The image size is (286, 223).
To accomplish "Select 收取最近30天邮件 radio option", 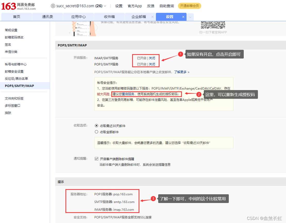I will point(97,126).
